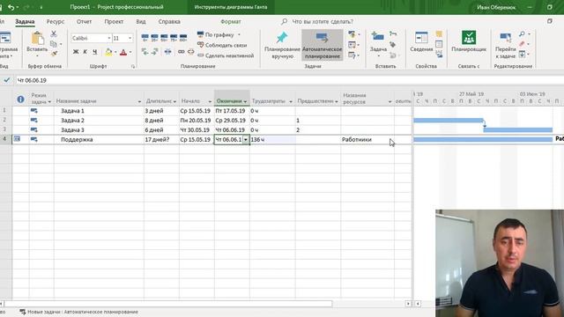The image size is (564, 317).
Task: Open date dropdown in Поддержка finish cell
Action: (x=246, y=140)
